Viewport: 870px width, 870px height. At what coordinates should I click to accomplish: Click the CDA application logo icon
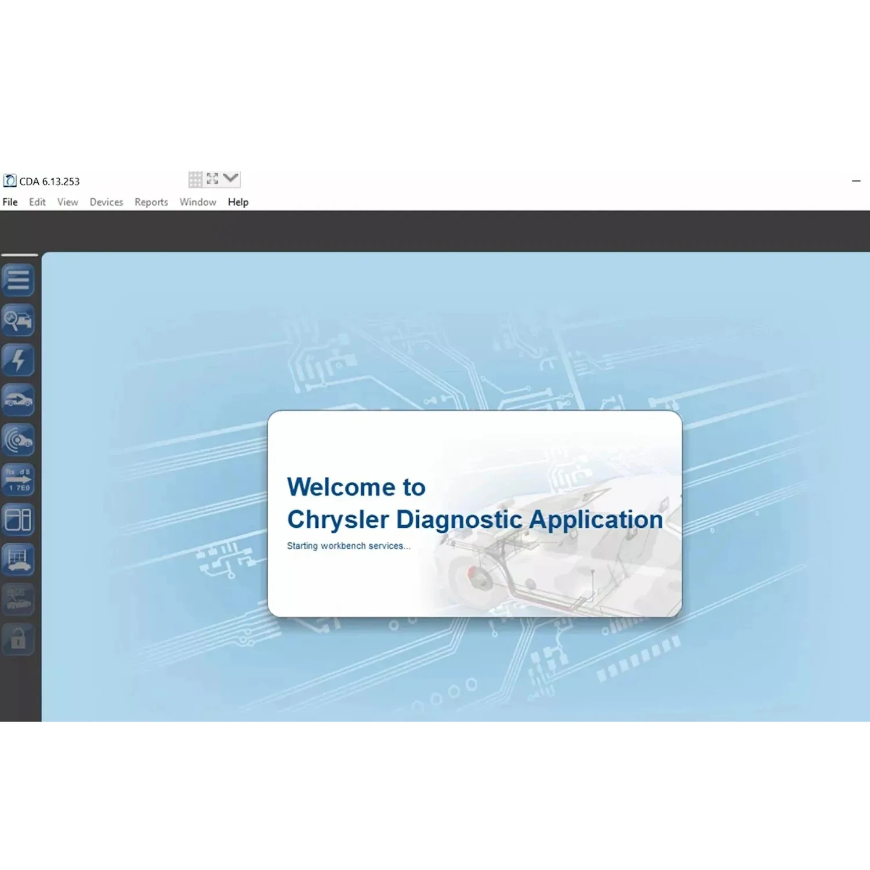click(x=9, y=181)
